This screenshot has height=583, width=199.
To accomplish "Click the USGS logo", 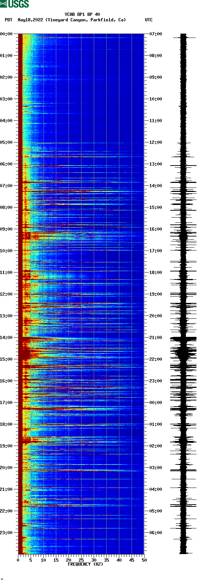I will [14, 4].
